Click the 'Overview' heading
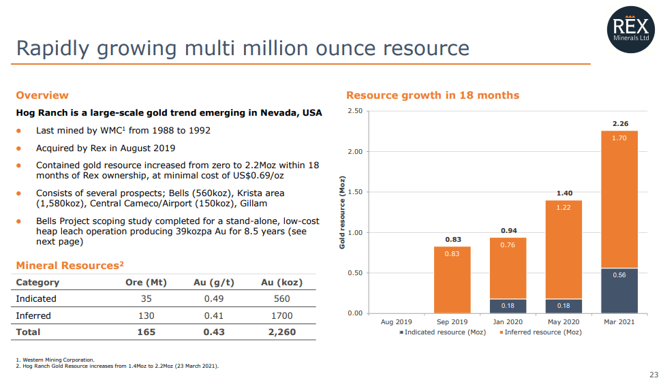661x378 pixels. pos(42,95)
